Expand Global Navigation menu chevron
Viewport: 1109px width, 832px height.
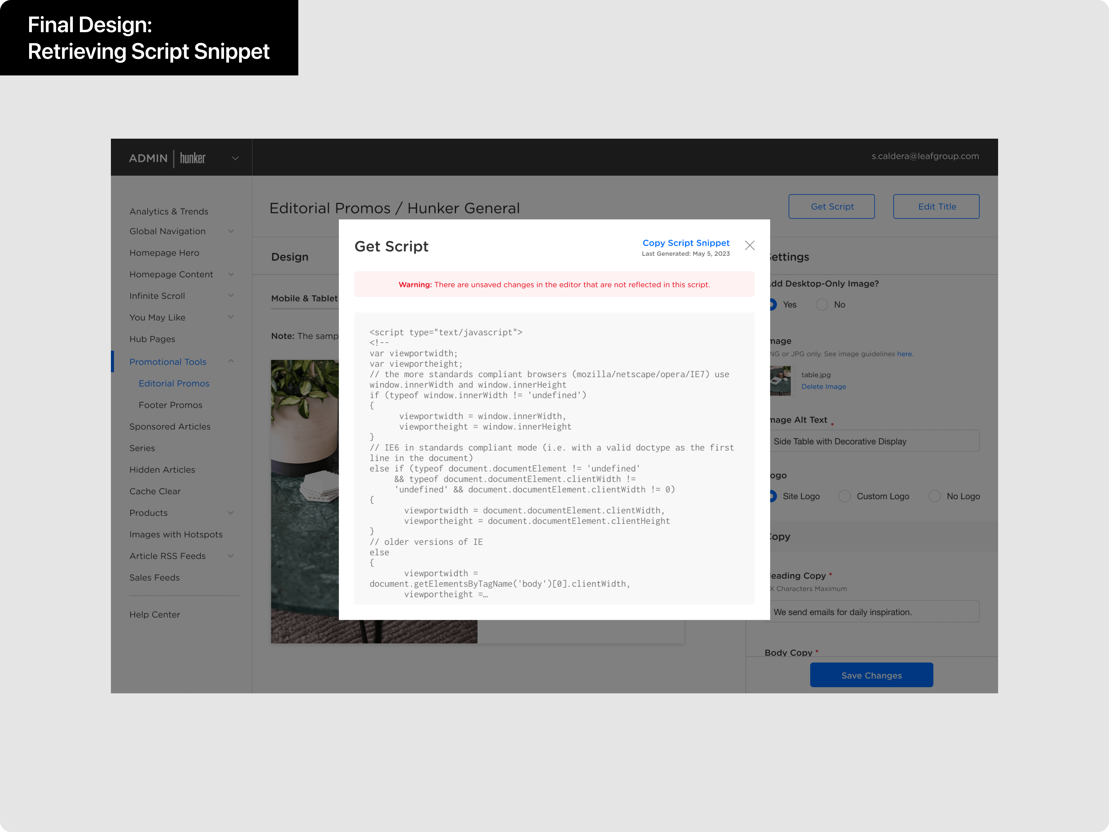click(x=231, y=231)
